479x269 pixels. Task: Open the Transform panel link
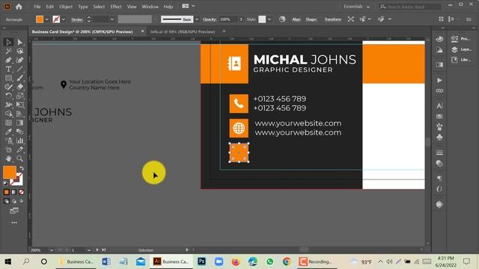click(332, 19)
